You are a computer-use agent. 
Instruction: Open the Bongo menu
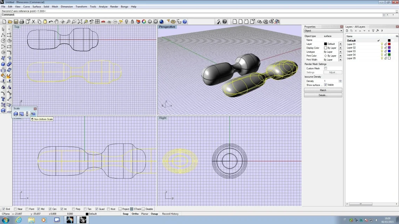coord(124,7)
